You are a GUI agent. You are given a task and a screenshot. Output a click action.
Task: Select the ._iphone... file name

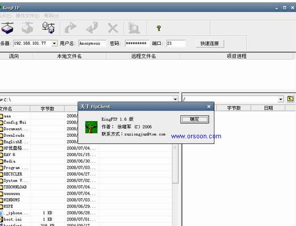pos(16,213)
